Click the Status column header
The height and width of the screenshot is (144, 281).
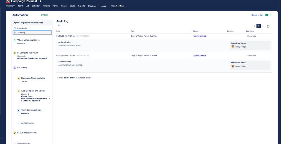[x=195, y=31]
